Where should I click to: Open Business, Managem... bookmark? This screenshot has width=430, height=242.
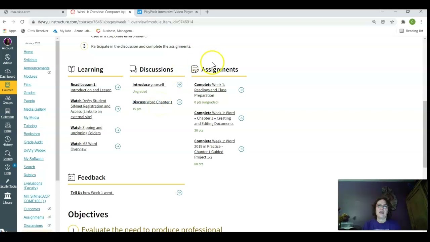coord(115,31)
